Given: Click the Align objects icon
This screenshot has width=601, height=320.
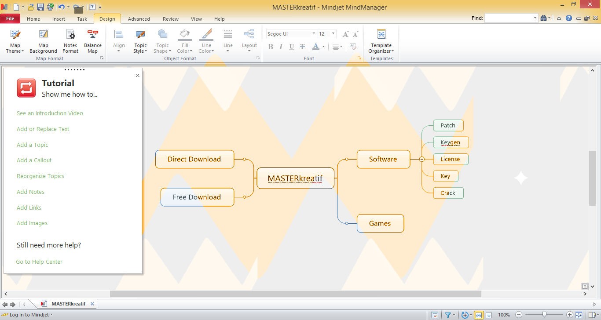Looking at the screenshot, I should tap(119, 34).
